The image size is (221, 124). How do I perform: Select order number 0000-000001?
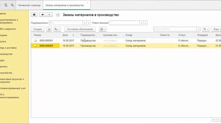tap(46, 41)
